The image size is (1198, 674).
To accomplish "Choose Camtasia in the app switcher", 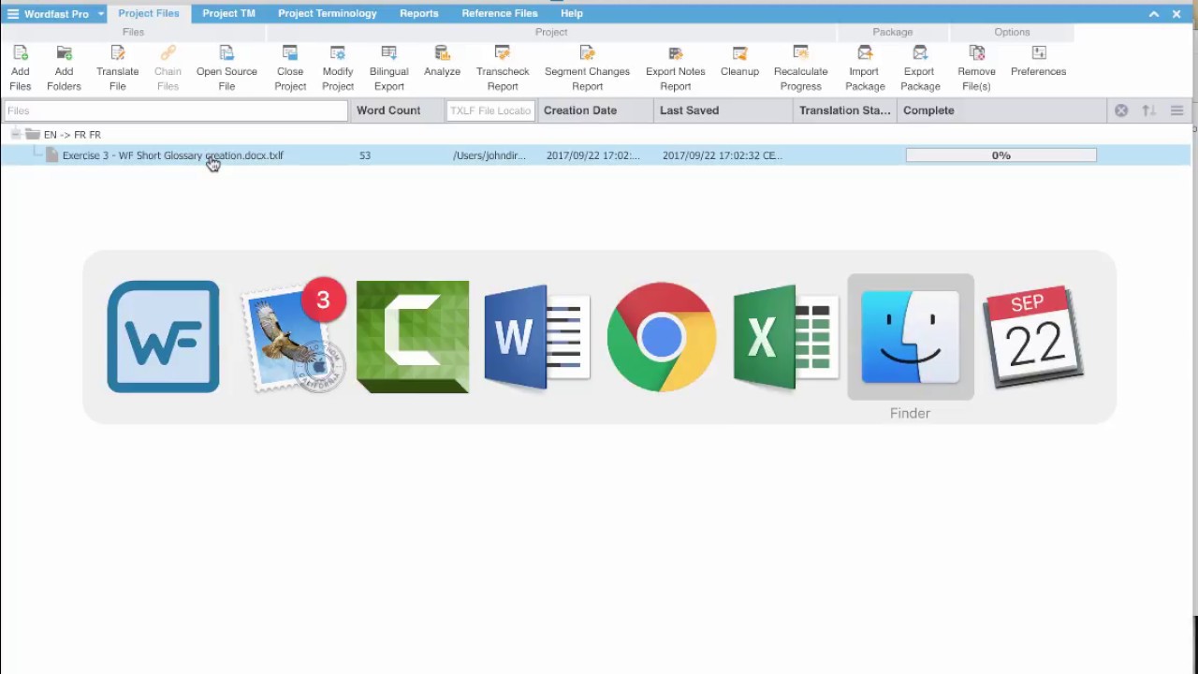I will [413, 337].
